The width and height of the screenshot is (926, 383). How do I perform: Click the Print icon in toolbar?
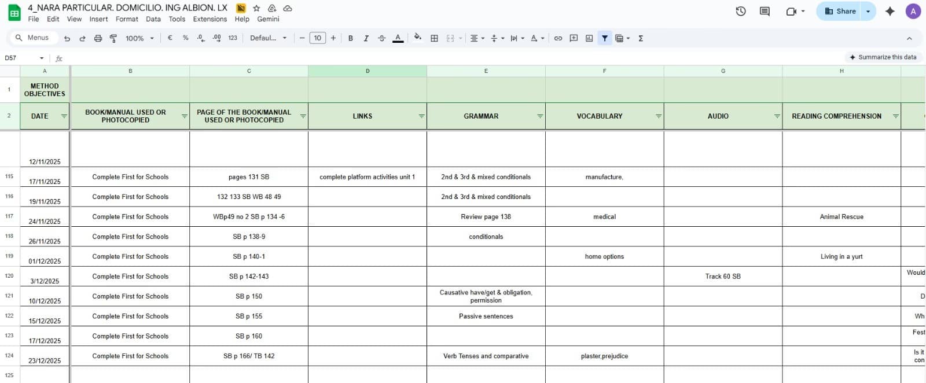(98, 38)
